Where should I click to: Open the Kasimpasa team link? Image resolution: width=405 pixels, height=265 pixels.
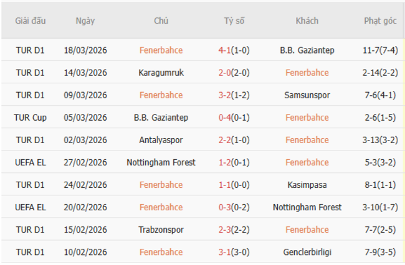[x=307, y=185]
